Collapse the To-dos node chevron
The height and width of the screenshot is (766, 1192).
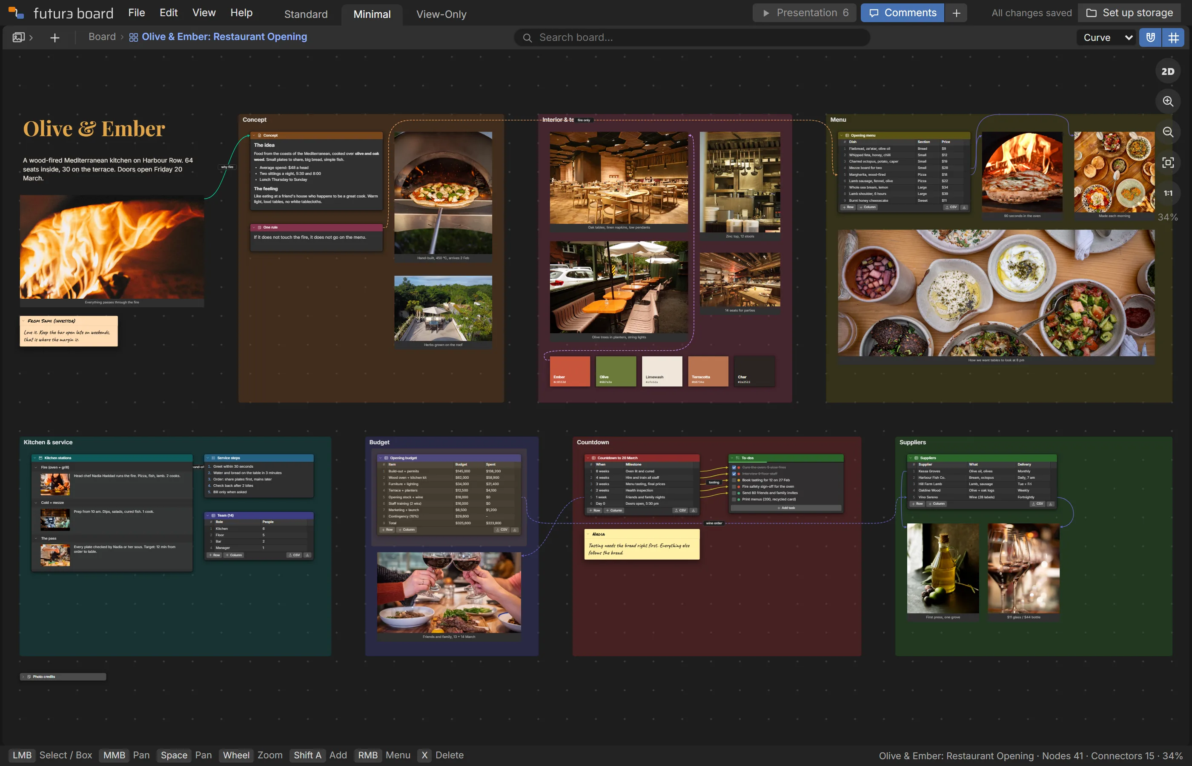732,458
